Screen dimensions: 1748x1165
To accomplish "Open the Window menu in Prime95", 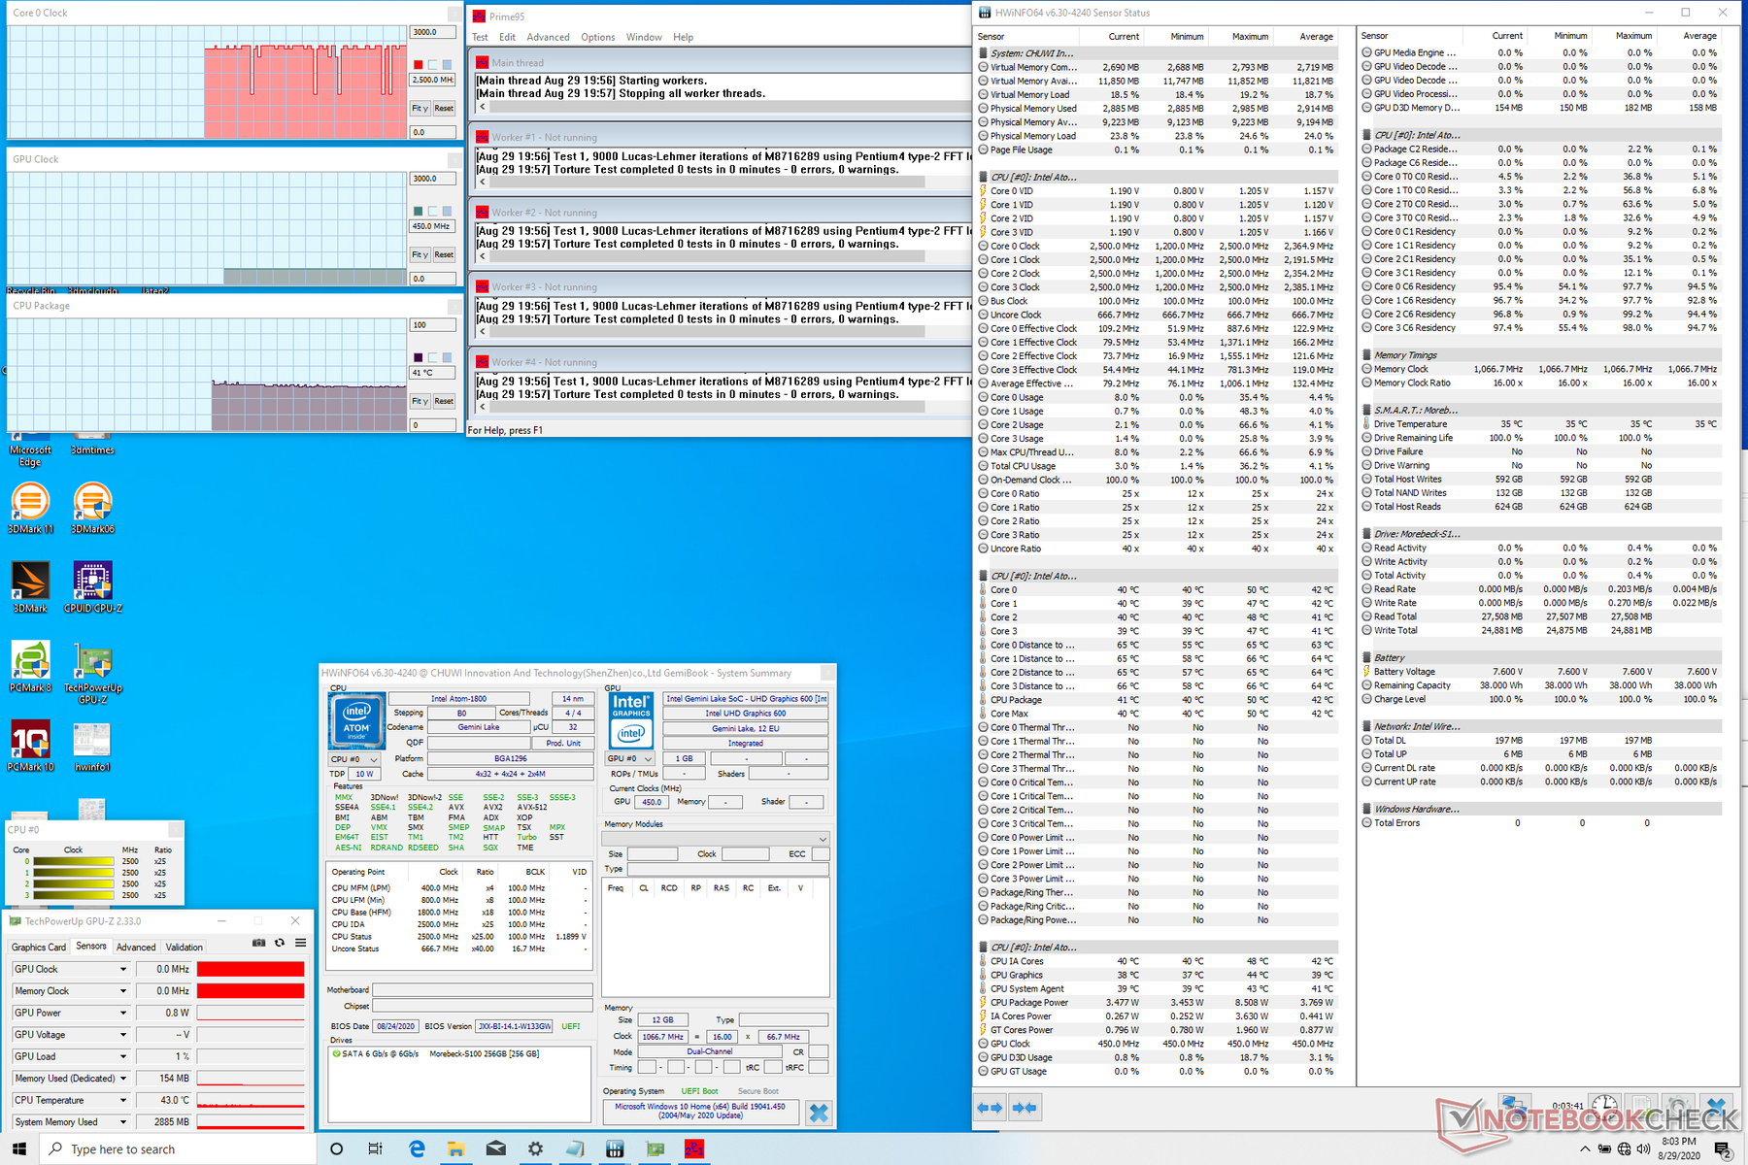I will 644,37.
